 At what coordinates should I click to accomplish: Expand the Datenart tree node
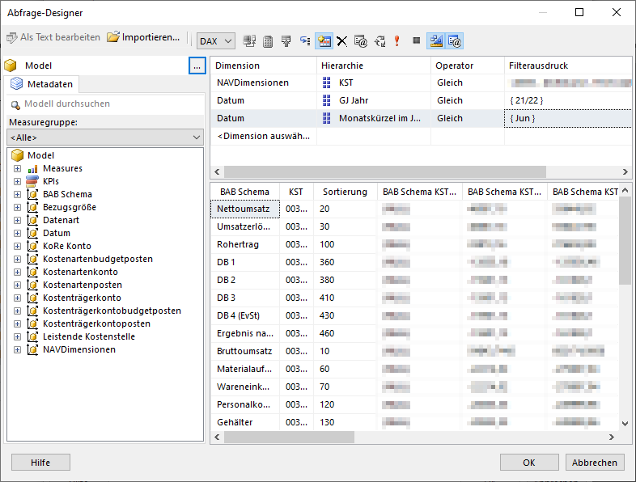click(x=18, y=220)
